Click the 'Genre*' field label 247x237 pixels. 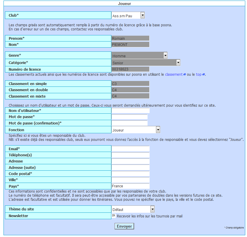15,56
